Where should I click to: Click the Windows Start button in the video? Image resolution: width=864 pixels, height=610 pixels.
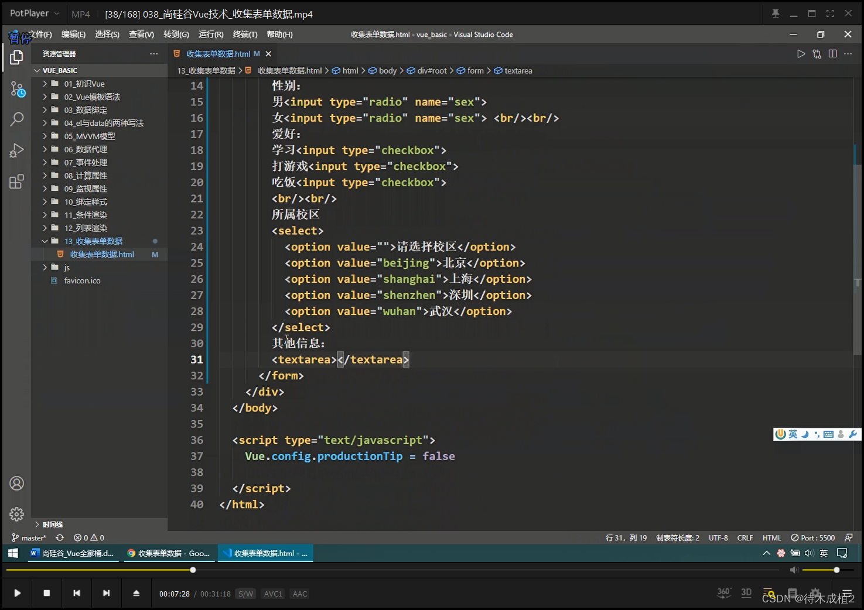(13, 553)
